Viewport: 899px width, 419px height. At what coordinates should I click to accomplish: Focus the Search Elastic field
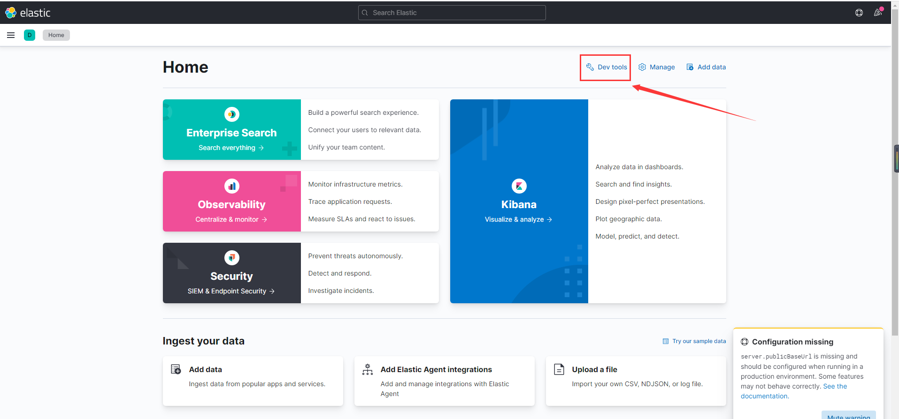pyautogui.click(x=452, y=13)
